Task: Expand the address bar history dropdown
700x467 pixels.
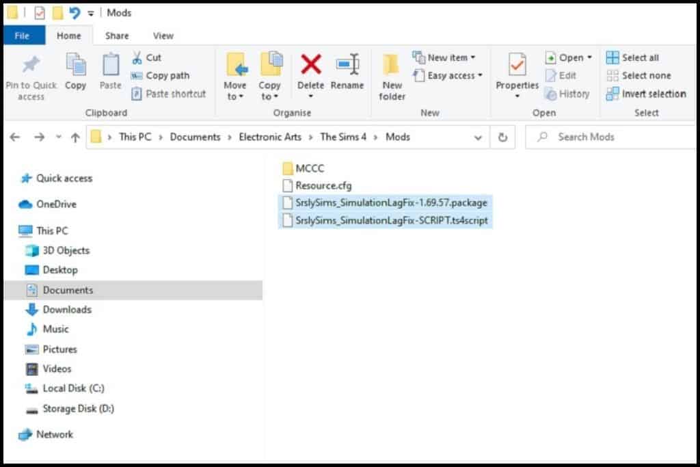Action: 478,137
